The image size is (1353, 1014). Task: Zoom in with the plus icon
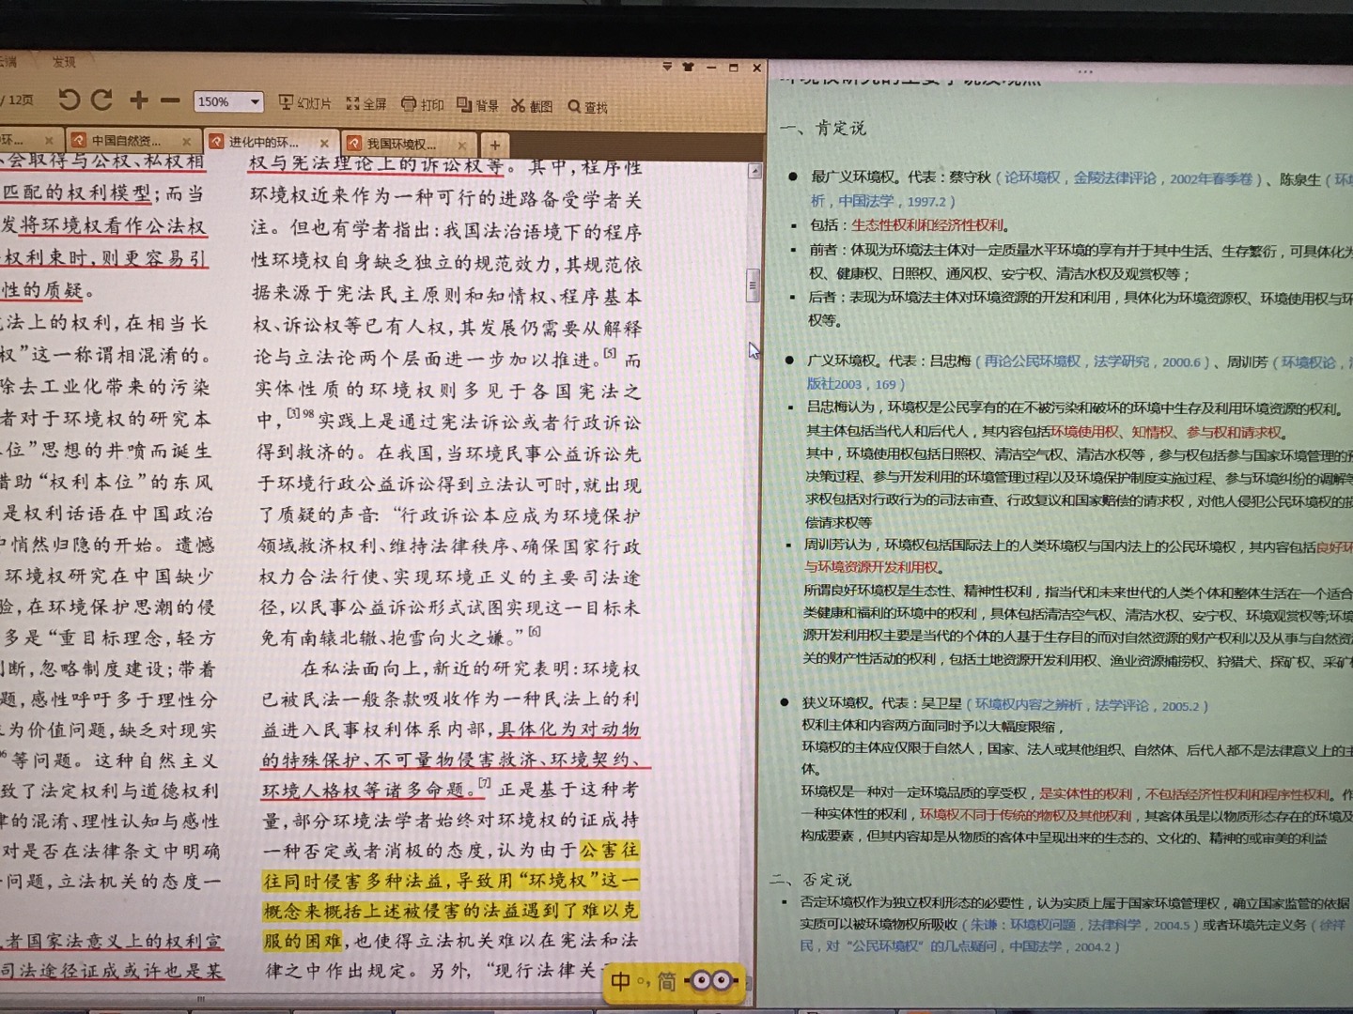[x=139, y=100]
